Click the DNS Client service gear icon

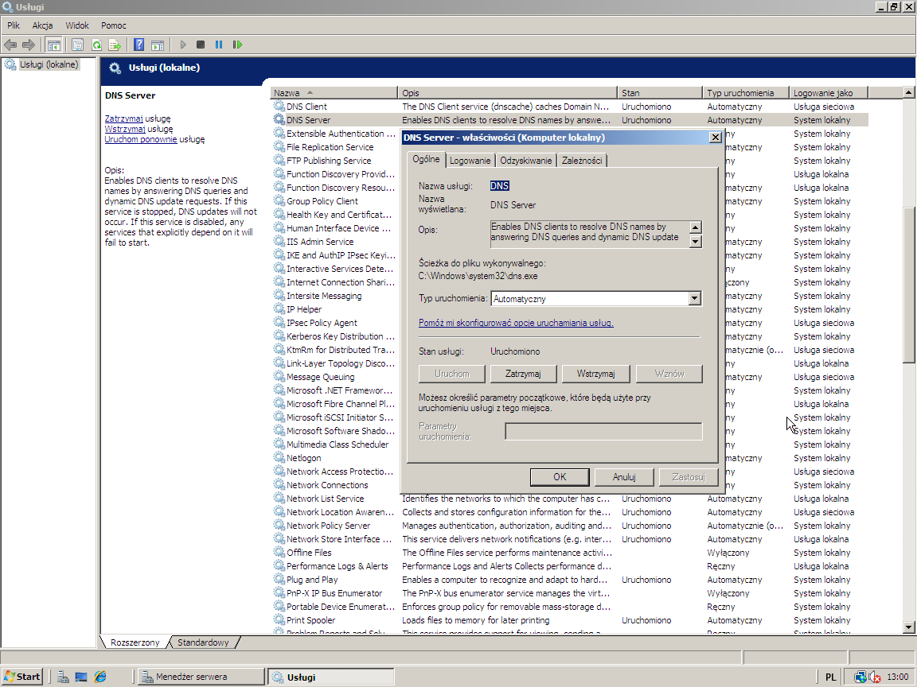click(x=279, y=107)
